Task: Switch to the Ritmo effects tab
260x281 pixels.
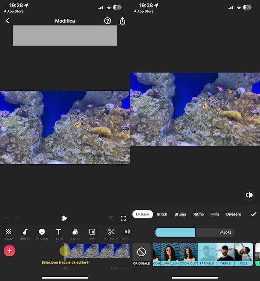Action: pyautogui.click(x=199, y=214)
